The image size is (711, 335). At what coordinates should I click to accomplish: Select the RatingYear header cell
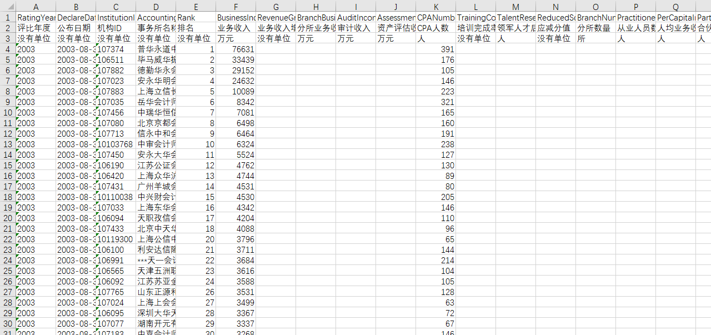[x=36, y=17]
